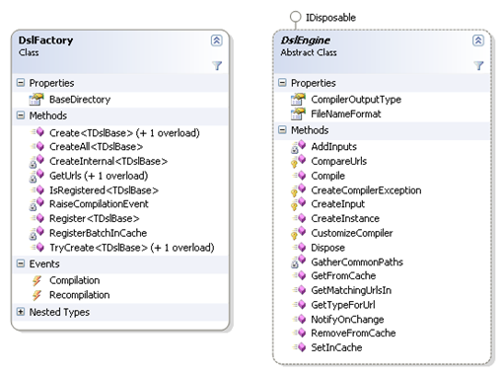Select the Register<TDslBase> method name
This screenshot has height=374, width=501.
click(x=95, y=218)
